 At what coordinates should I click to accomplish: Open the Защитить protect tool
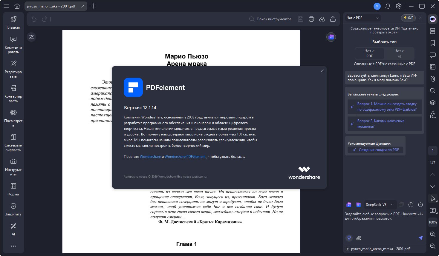coord(13,209)
